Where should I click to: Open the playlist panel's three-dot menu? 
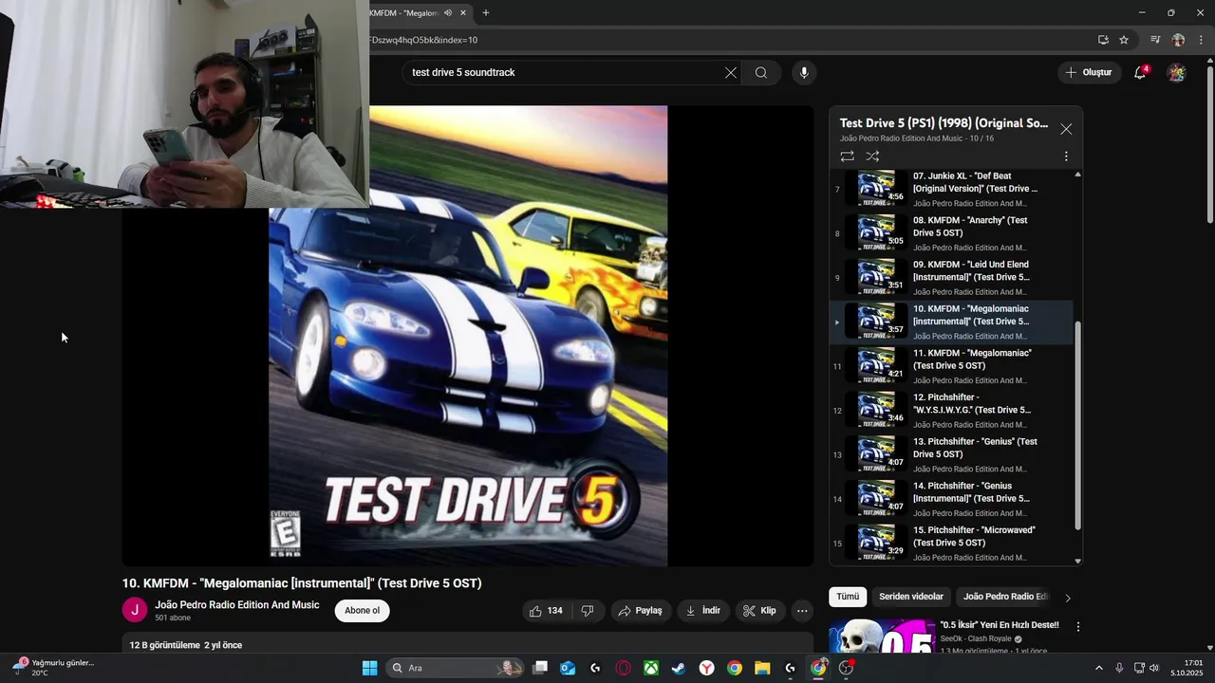pyautogui.click(x=1066, y=157)
